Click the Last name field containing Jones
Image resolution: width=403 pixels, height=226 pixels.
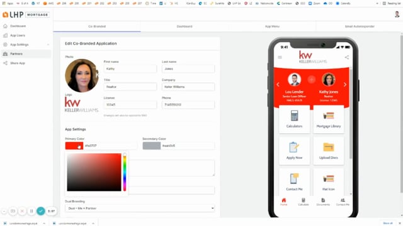[x=188, y=68]
